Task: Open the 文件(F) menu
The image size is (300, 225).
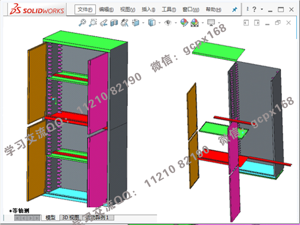Action: pyautogui.click(x=85, y=9)
